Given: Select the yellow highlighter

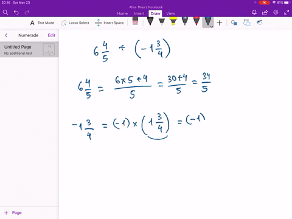Looking at the screenshot, I should pyautogui.click(x=173, y=21).
